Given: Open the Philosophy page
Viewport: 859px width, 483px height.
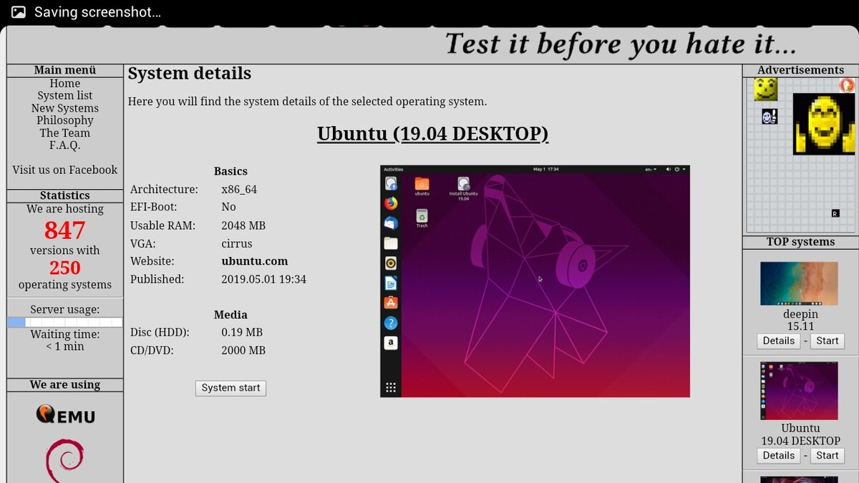Looking at the screenshot, I should point(65,120).
